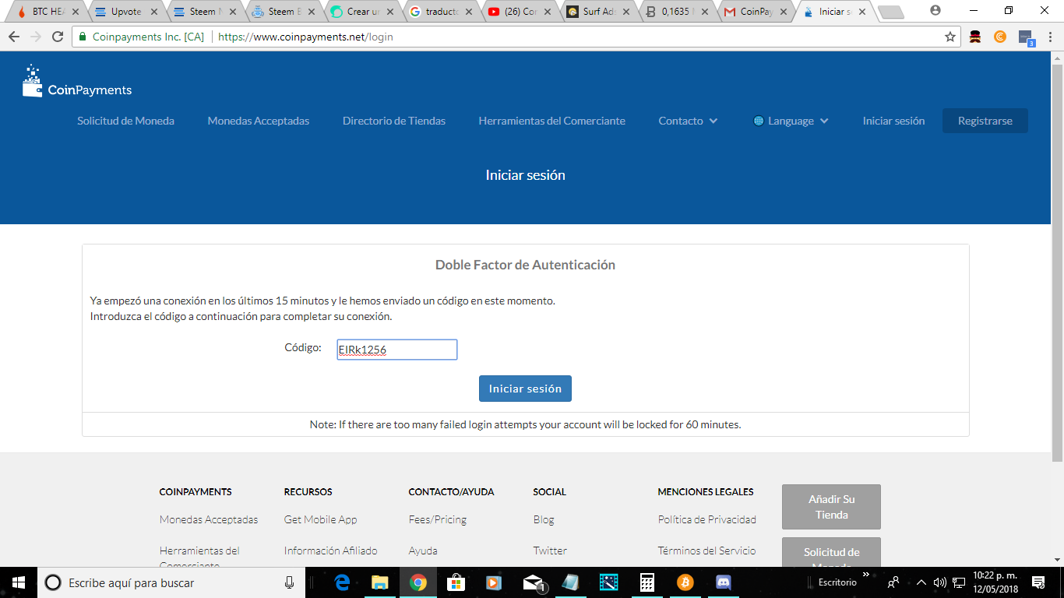Open Información Afiliado footer link

[x=331, y=551]
